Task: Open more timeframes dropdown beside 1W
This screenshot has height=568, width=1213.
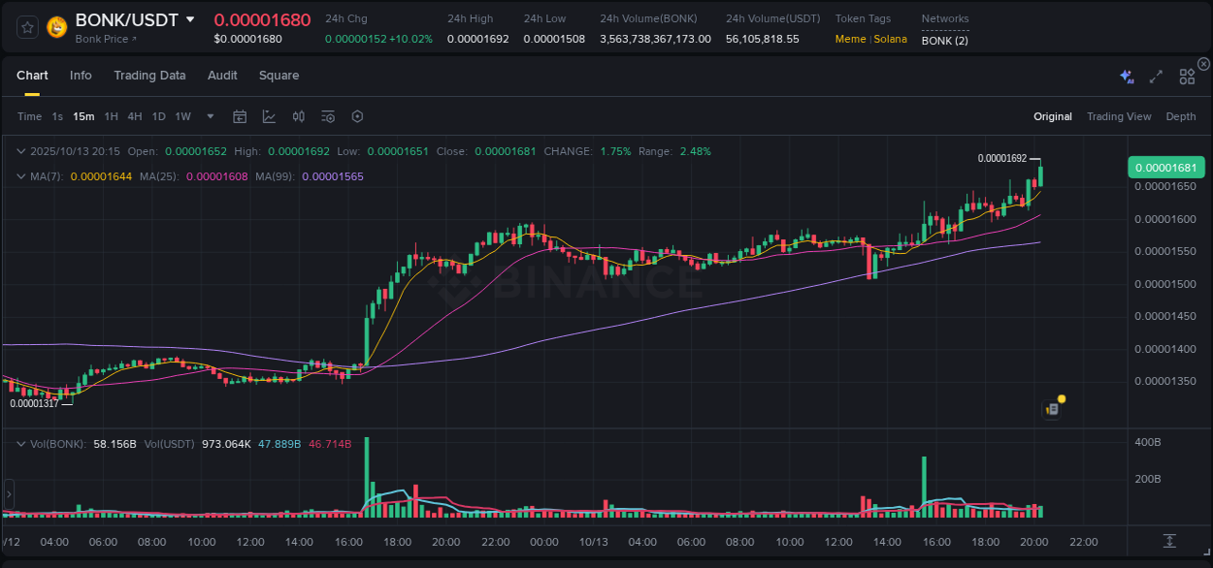Action: point(209,116)
